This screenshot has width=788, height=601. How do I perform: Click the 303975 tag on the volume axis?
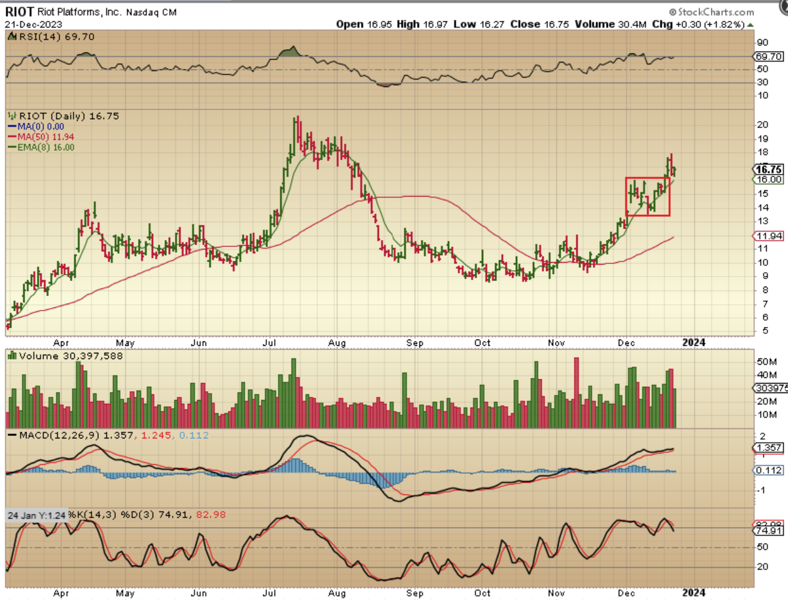[771, 388]
